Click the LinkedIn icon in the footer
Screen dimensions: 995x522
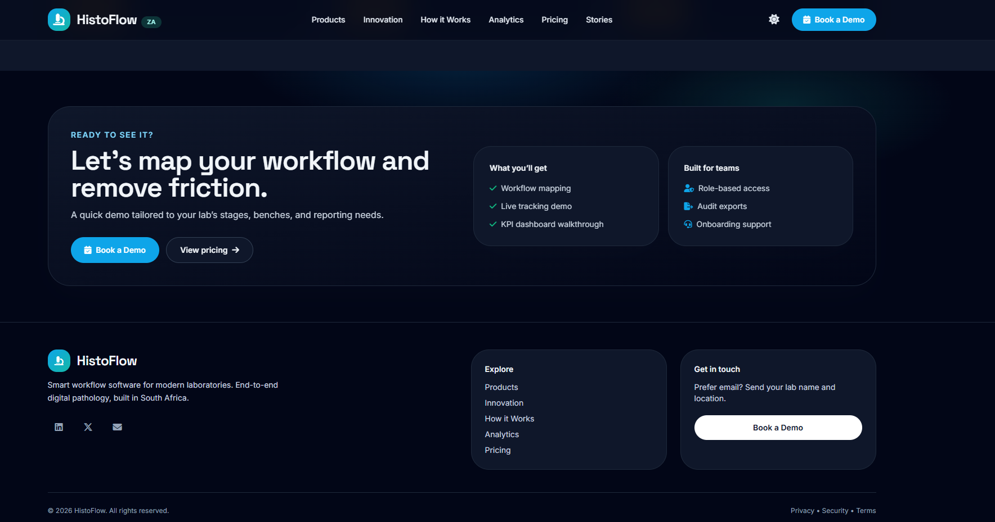coord(59,427)
